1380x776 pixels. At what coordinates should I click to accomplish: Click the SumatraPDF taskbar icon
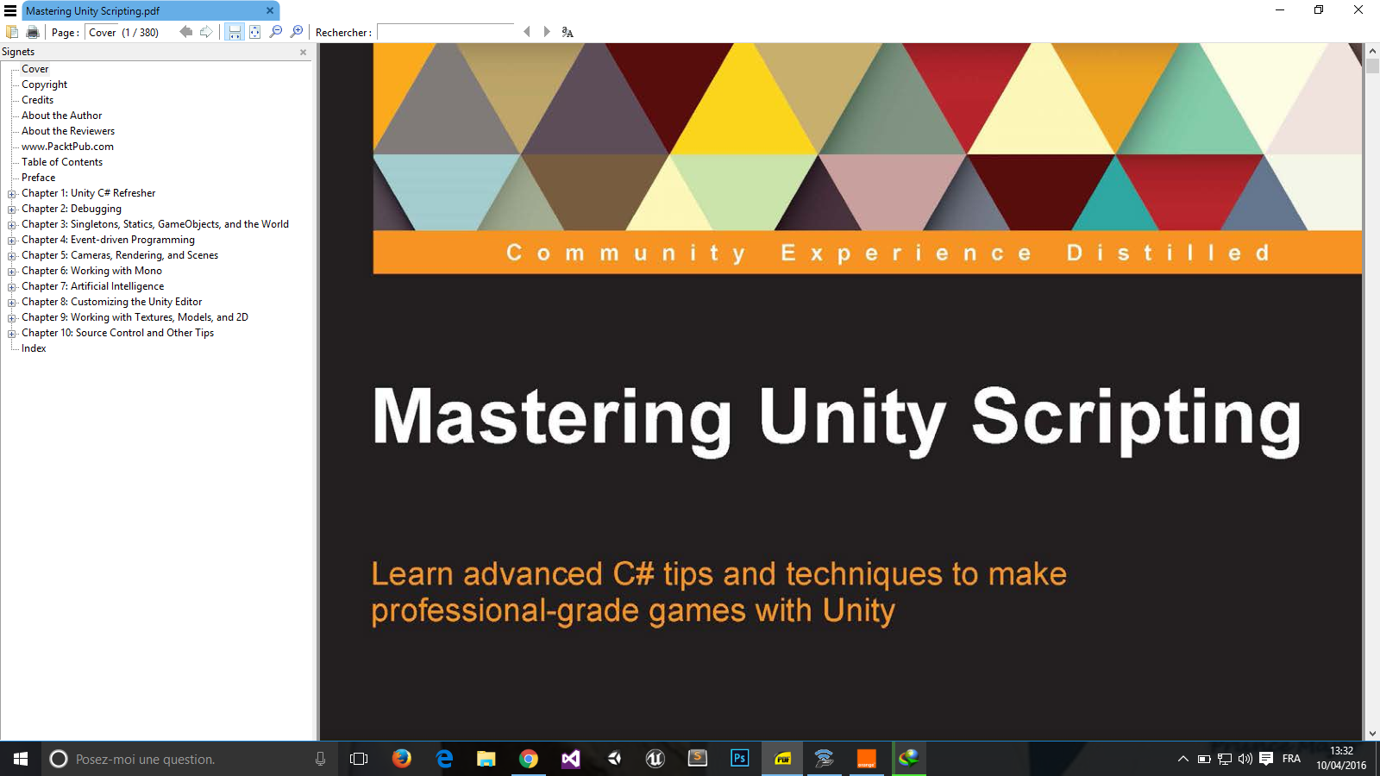pyautogui.click(x=782, y=759)
